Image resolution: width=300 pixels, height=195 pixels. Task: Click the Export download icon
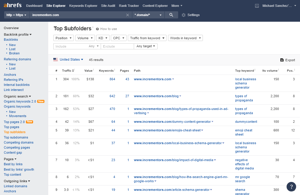tap(282, 60)
